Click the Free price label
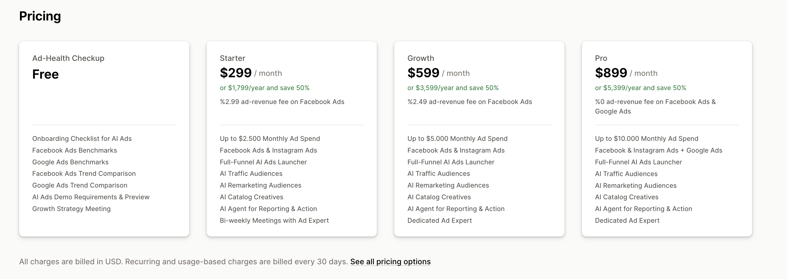This screenshot has height=279, width=787. click(45, 74)
